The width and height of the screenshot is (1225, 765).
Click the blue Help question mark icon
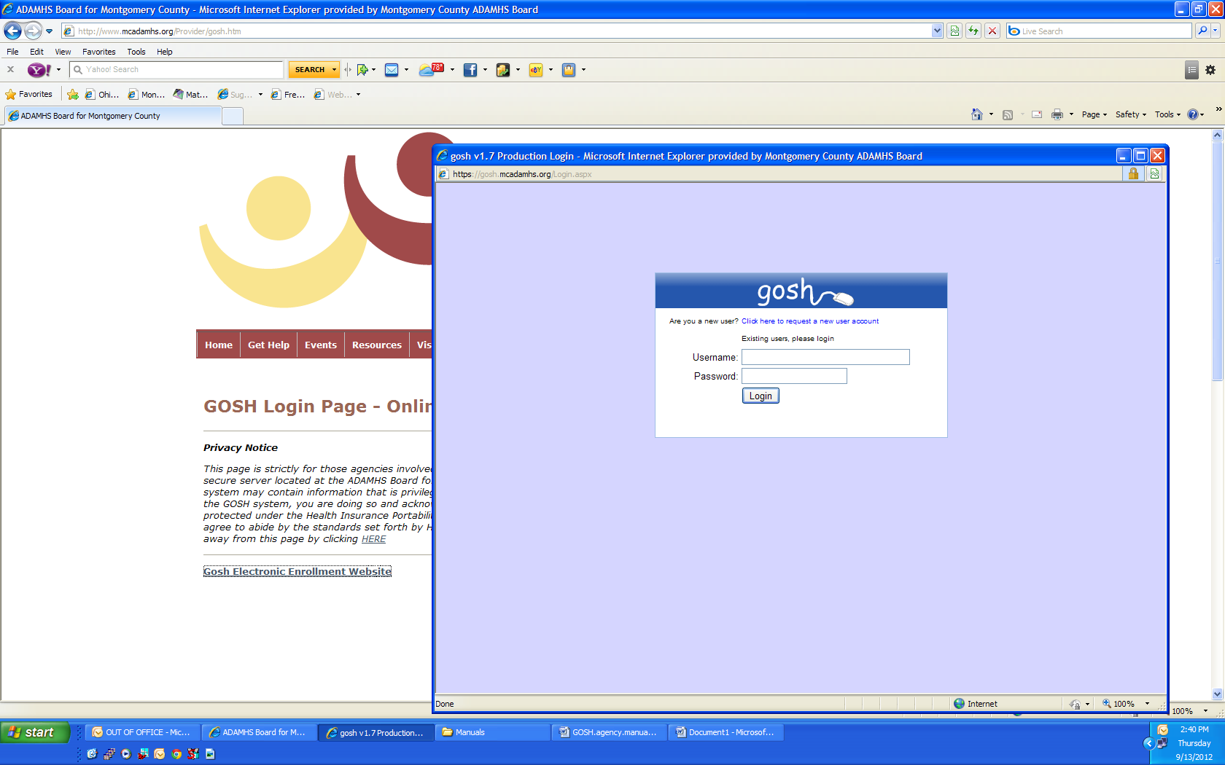coord(1193,114)
